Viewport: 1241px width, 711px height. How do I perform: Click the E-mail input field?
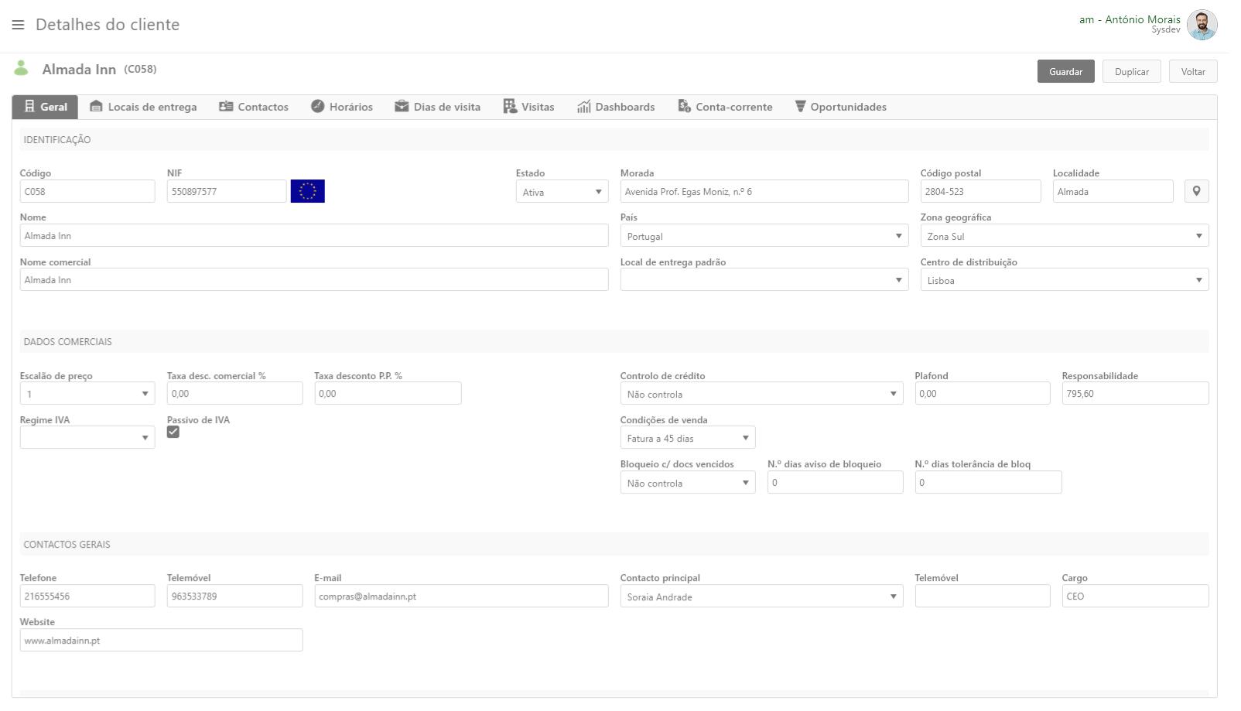coord(461,596)
